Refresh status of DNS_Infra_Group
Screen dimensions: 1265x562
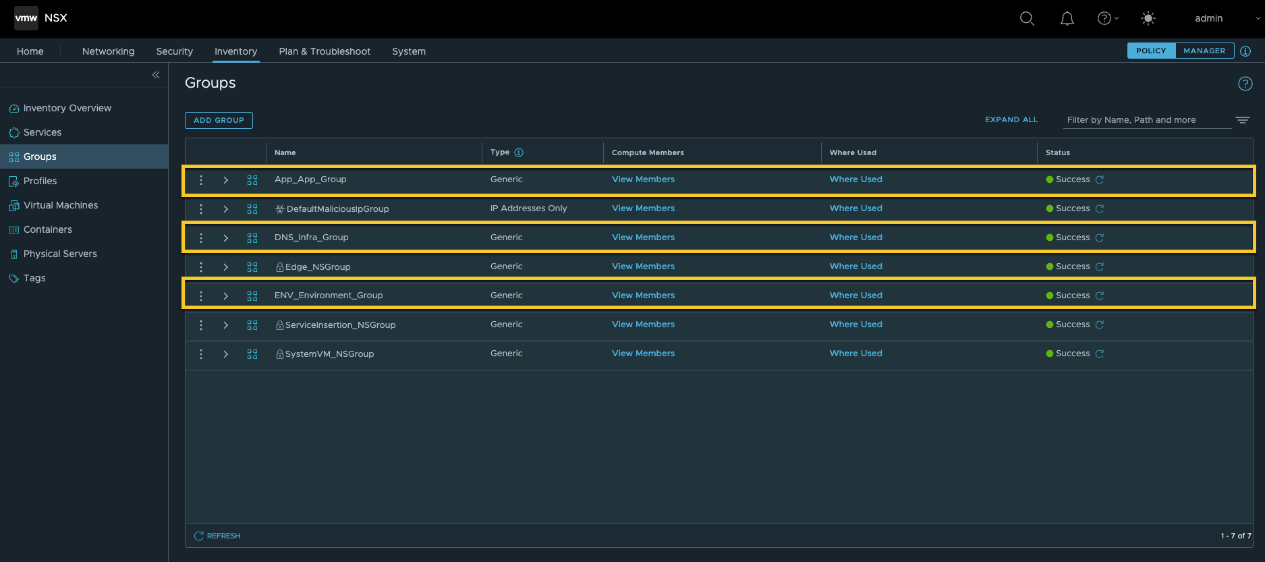[1099, 238]
